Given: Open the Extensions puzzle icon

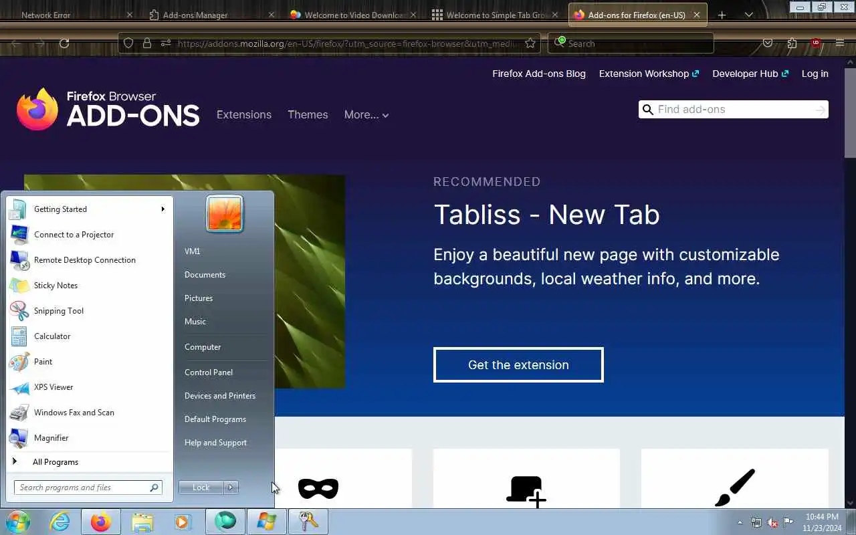Looking at the screenshot, I should click(792, 43).
